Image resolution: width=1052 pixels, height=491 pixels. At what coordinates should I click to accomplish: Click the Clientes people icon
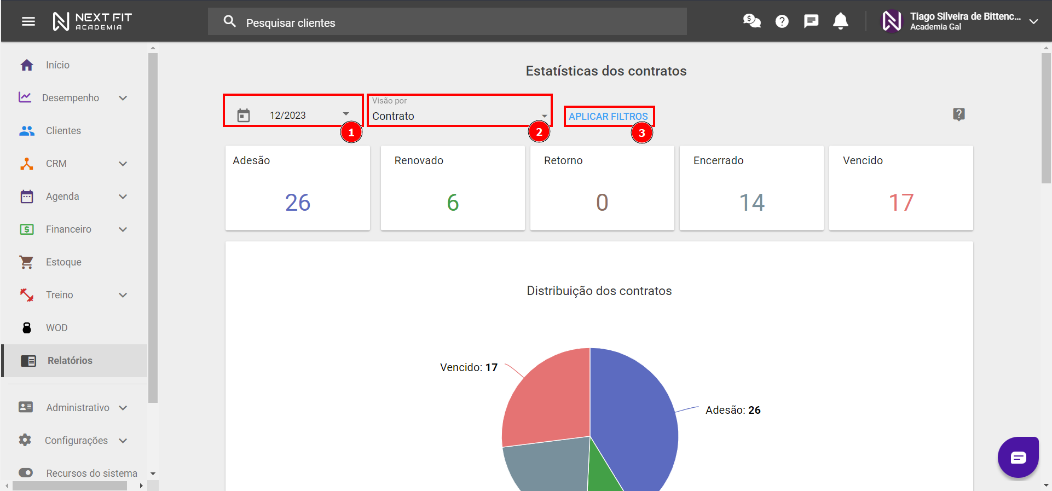[x=27, y=131]
